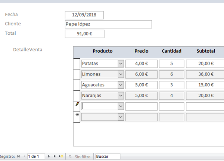Open product dropdown in new asterisk row
The height and width of the screenshot is (161, 224).
click(x=121, y=117)
